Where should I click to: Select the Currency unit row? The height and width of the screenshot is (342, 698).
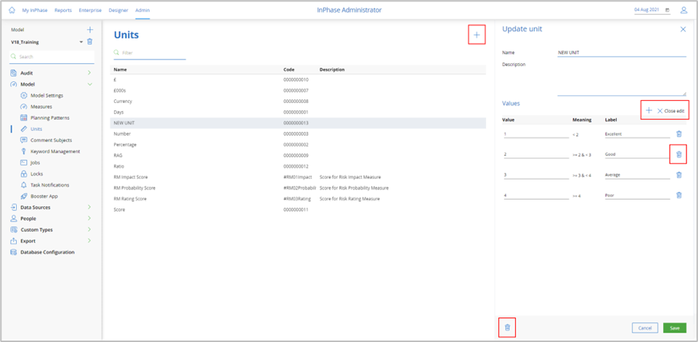click(298, 101)
